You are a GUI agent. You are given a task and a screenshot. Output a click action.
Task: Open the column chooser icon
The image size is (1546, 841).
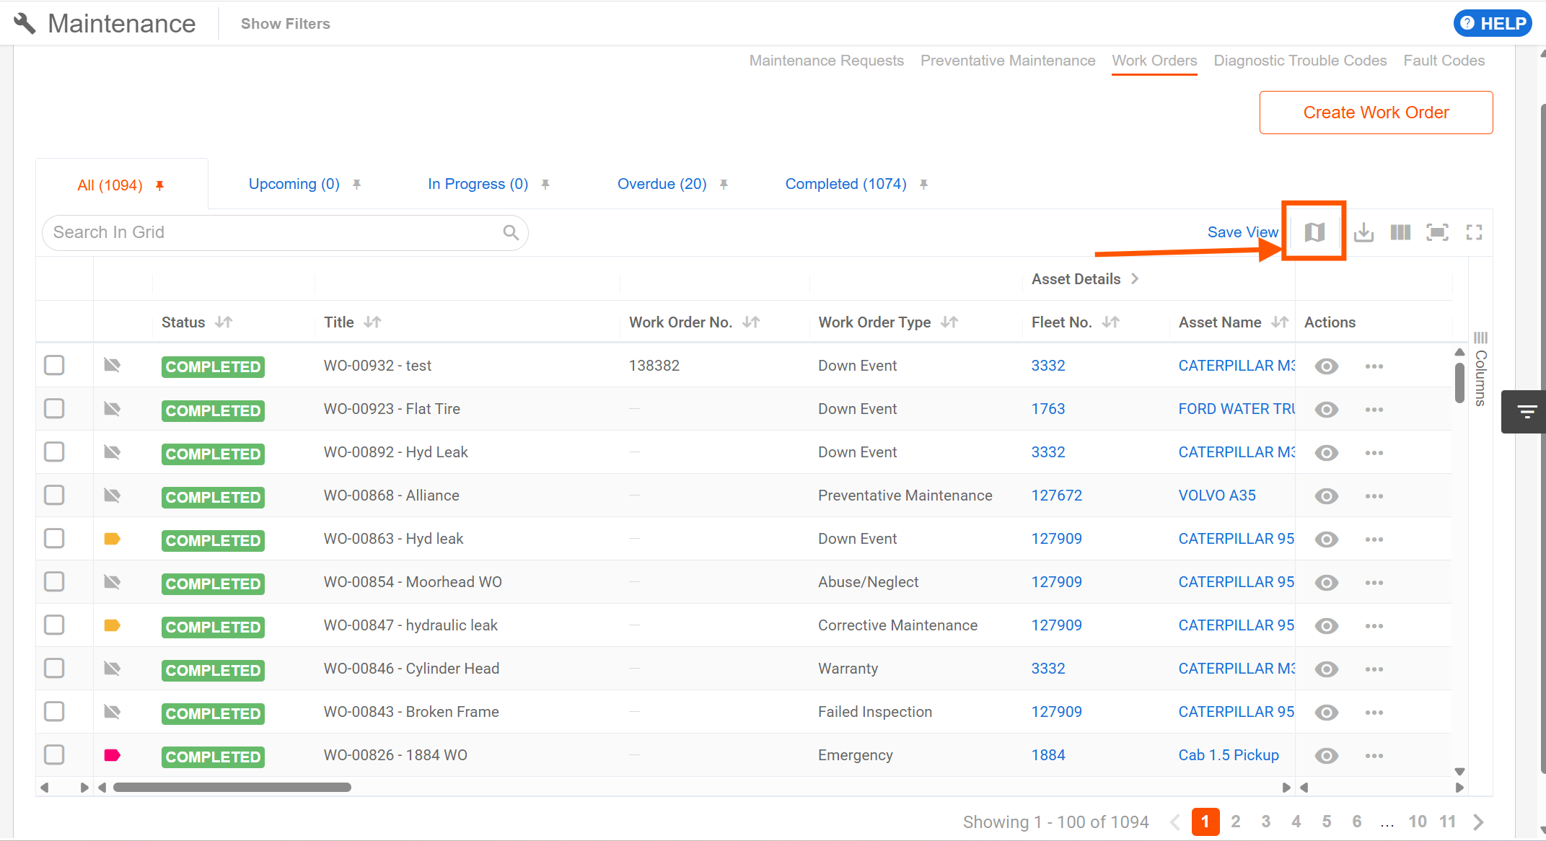(x=1400, y=232)
